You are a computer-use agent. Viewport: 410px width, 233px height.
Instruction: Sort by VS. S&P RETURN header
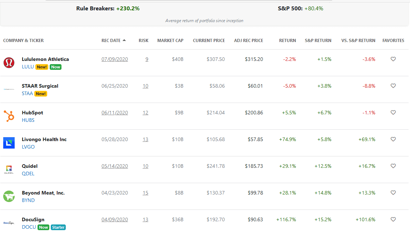358,40
